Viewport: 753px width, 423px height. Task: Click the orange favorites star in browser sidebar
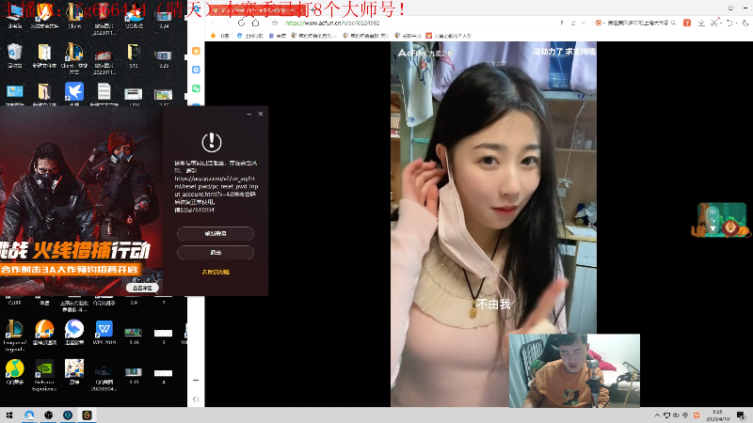[x=196, y=51]
